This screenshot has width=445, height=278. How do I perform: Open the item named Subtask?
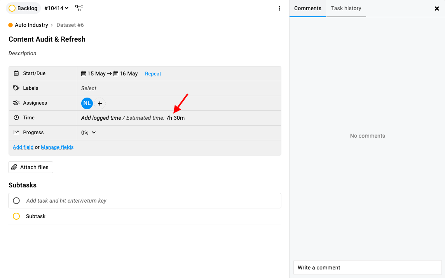[x=36, y=217]
